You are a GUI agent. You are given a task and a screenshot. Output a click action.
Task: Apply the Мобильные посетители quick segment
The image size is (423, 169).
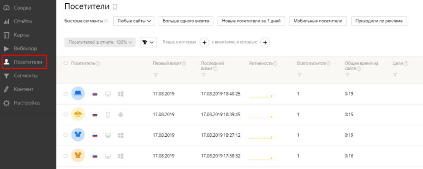318,21
